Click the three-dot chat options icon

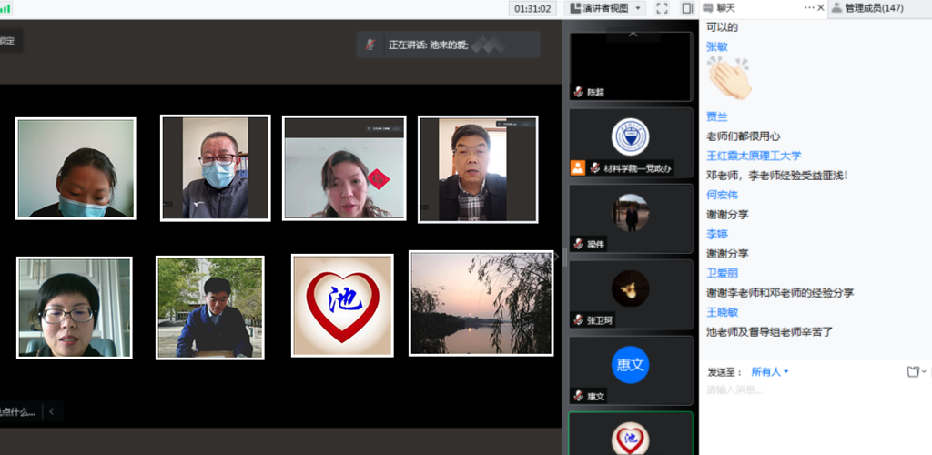808,7
